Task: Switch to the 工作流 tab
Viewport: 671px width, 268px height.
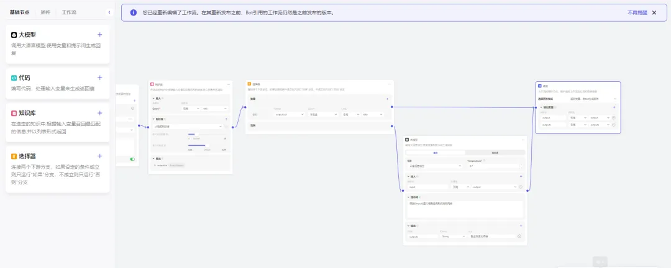Action: point(69,12)
